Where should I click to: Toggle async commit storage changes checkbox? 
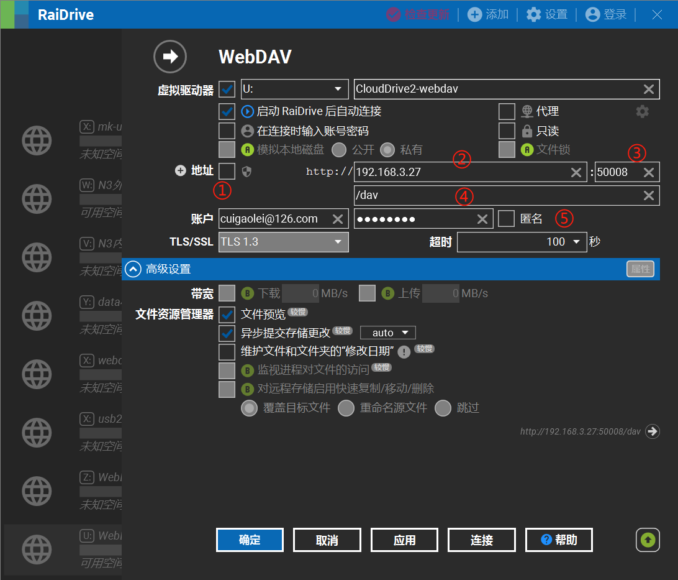(x=227, y=333)
